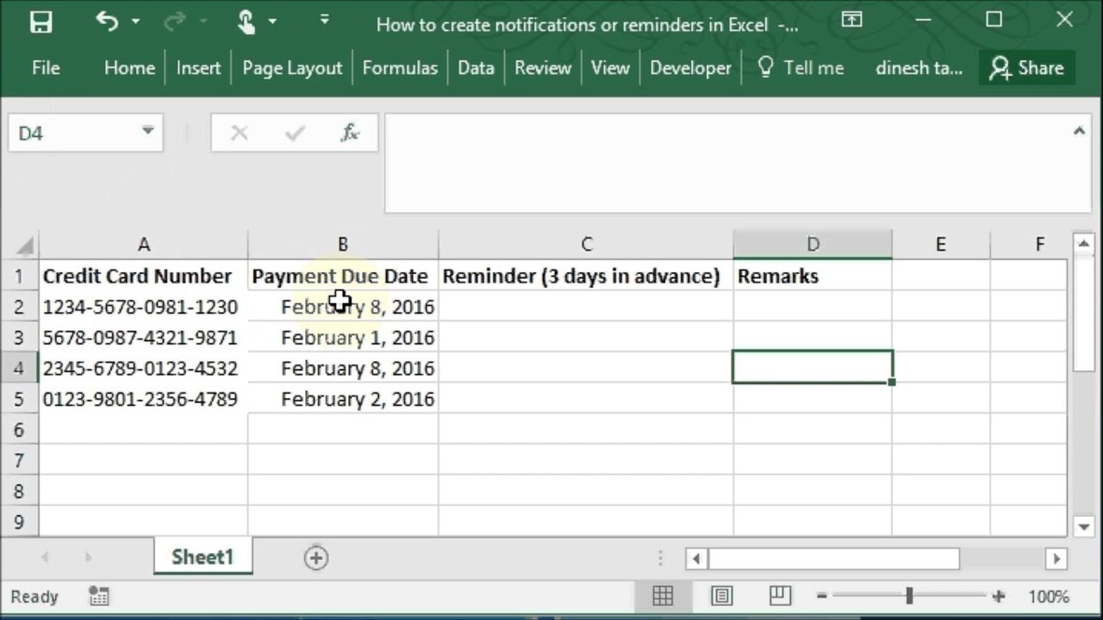
Task: Click the zoom slider handle
Action: tap(909, 596)
